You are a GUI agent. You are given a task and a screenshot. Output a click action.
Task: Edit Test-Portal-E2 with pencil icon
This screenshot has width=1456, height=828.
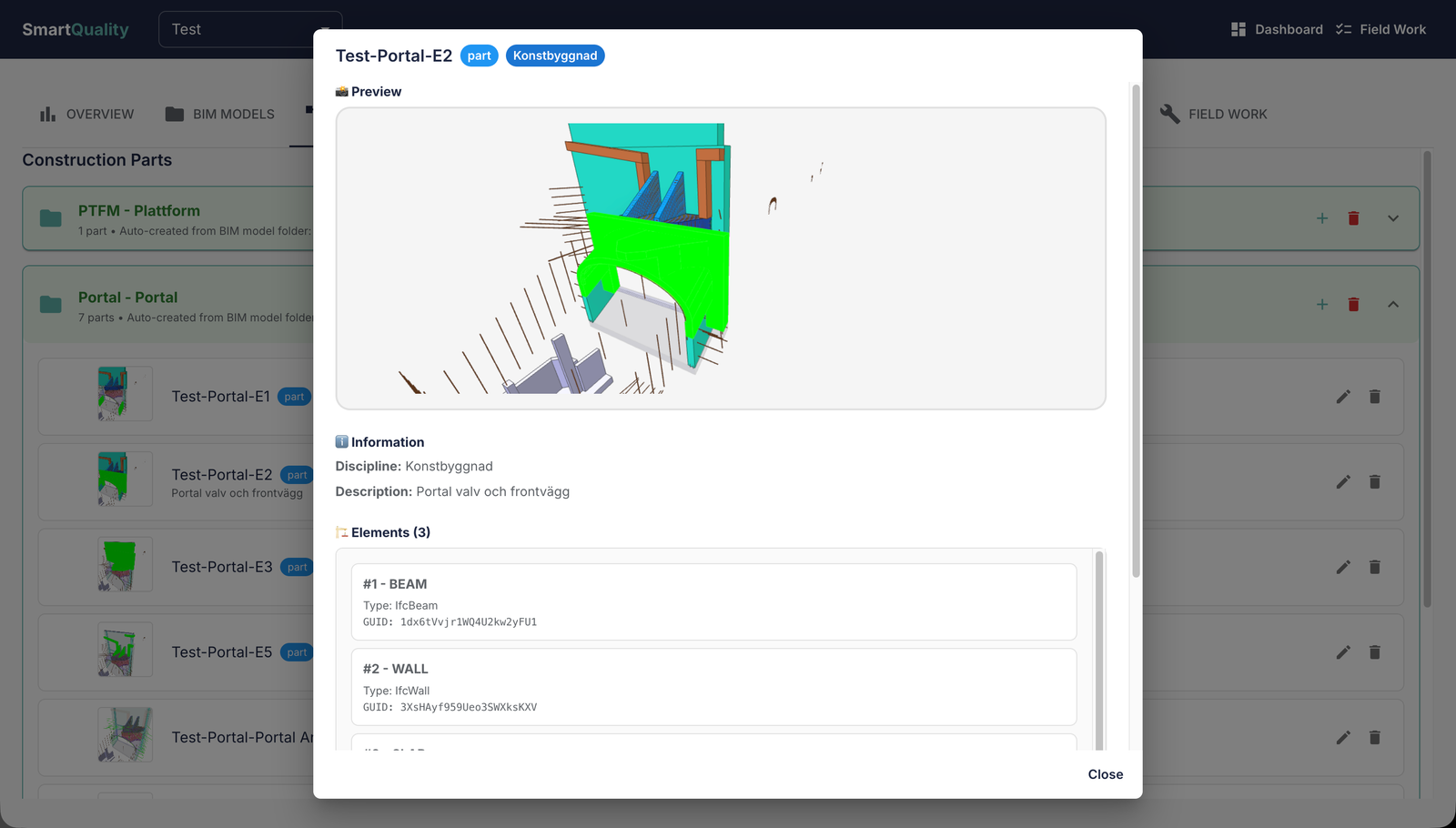coord(1343,482)
